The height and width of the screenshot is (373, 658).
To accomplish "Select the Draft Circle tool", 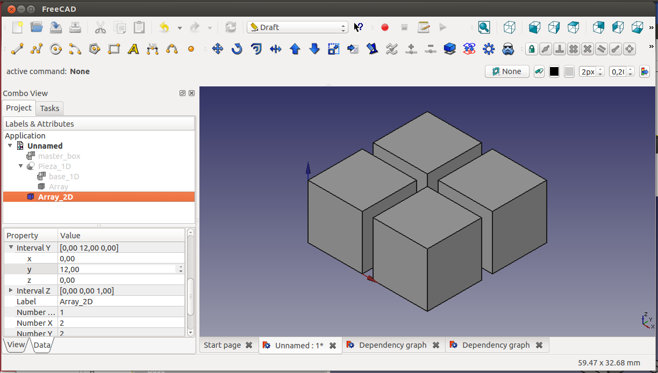I will pos(56,49).
